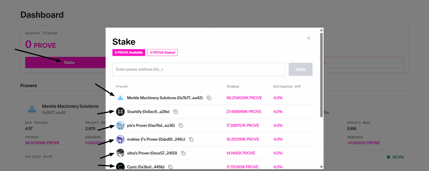The height and width of the screenshot is (171, 429).
Task: Copy ultra's Prover address
Action: click(183, 153)
